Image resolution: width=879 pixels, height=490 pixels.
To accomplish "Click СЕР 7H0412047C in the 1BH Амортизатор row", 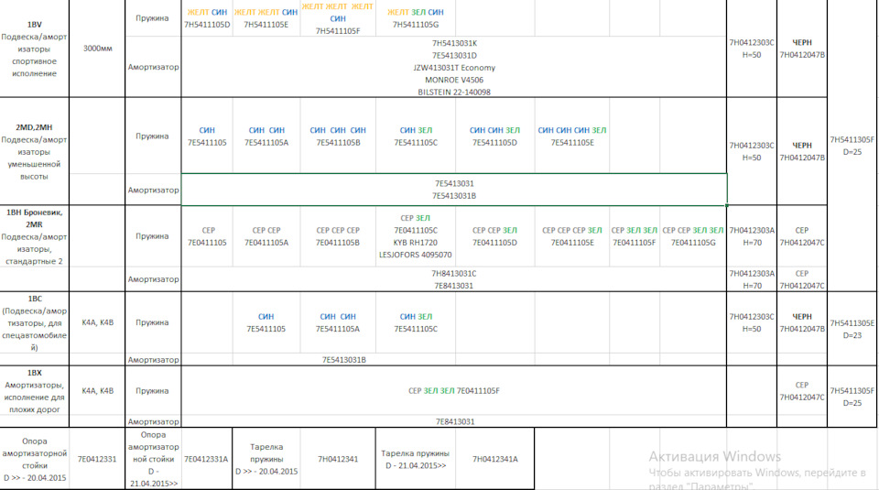I will pyautogui.click(x=802, y=279).
